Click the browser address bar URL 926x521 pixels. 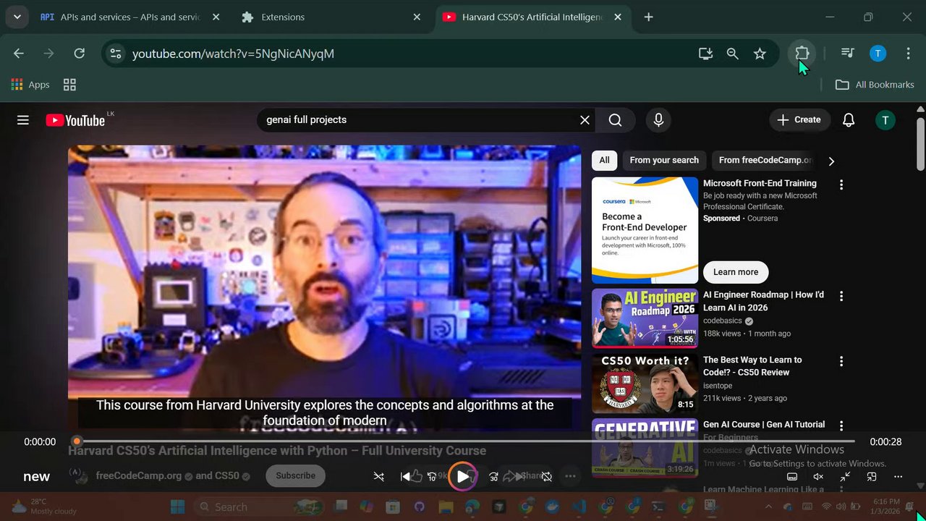click(x=233, y=54)
